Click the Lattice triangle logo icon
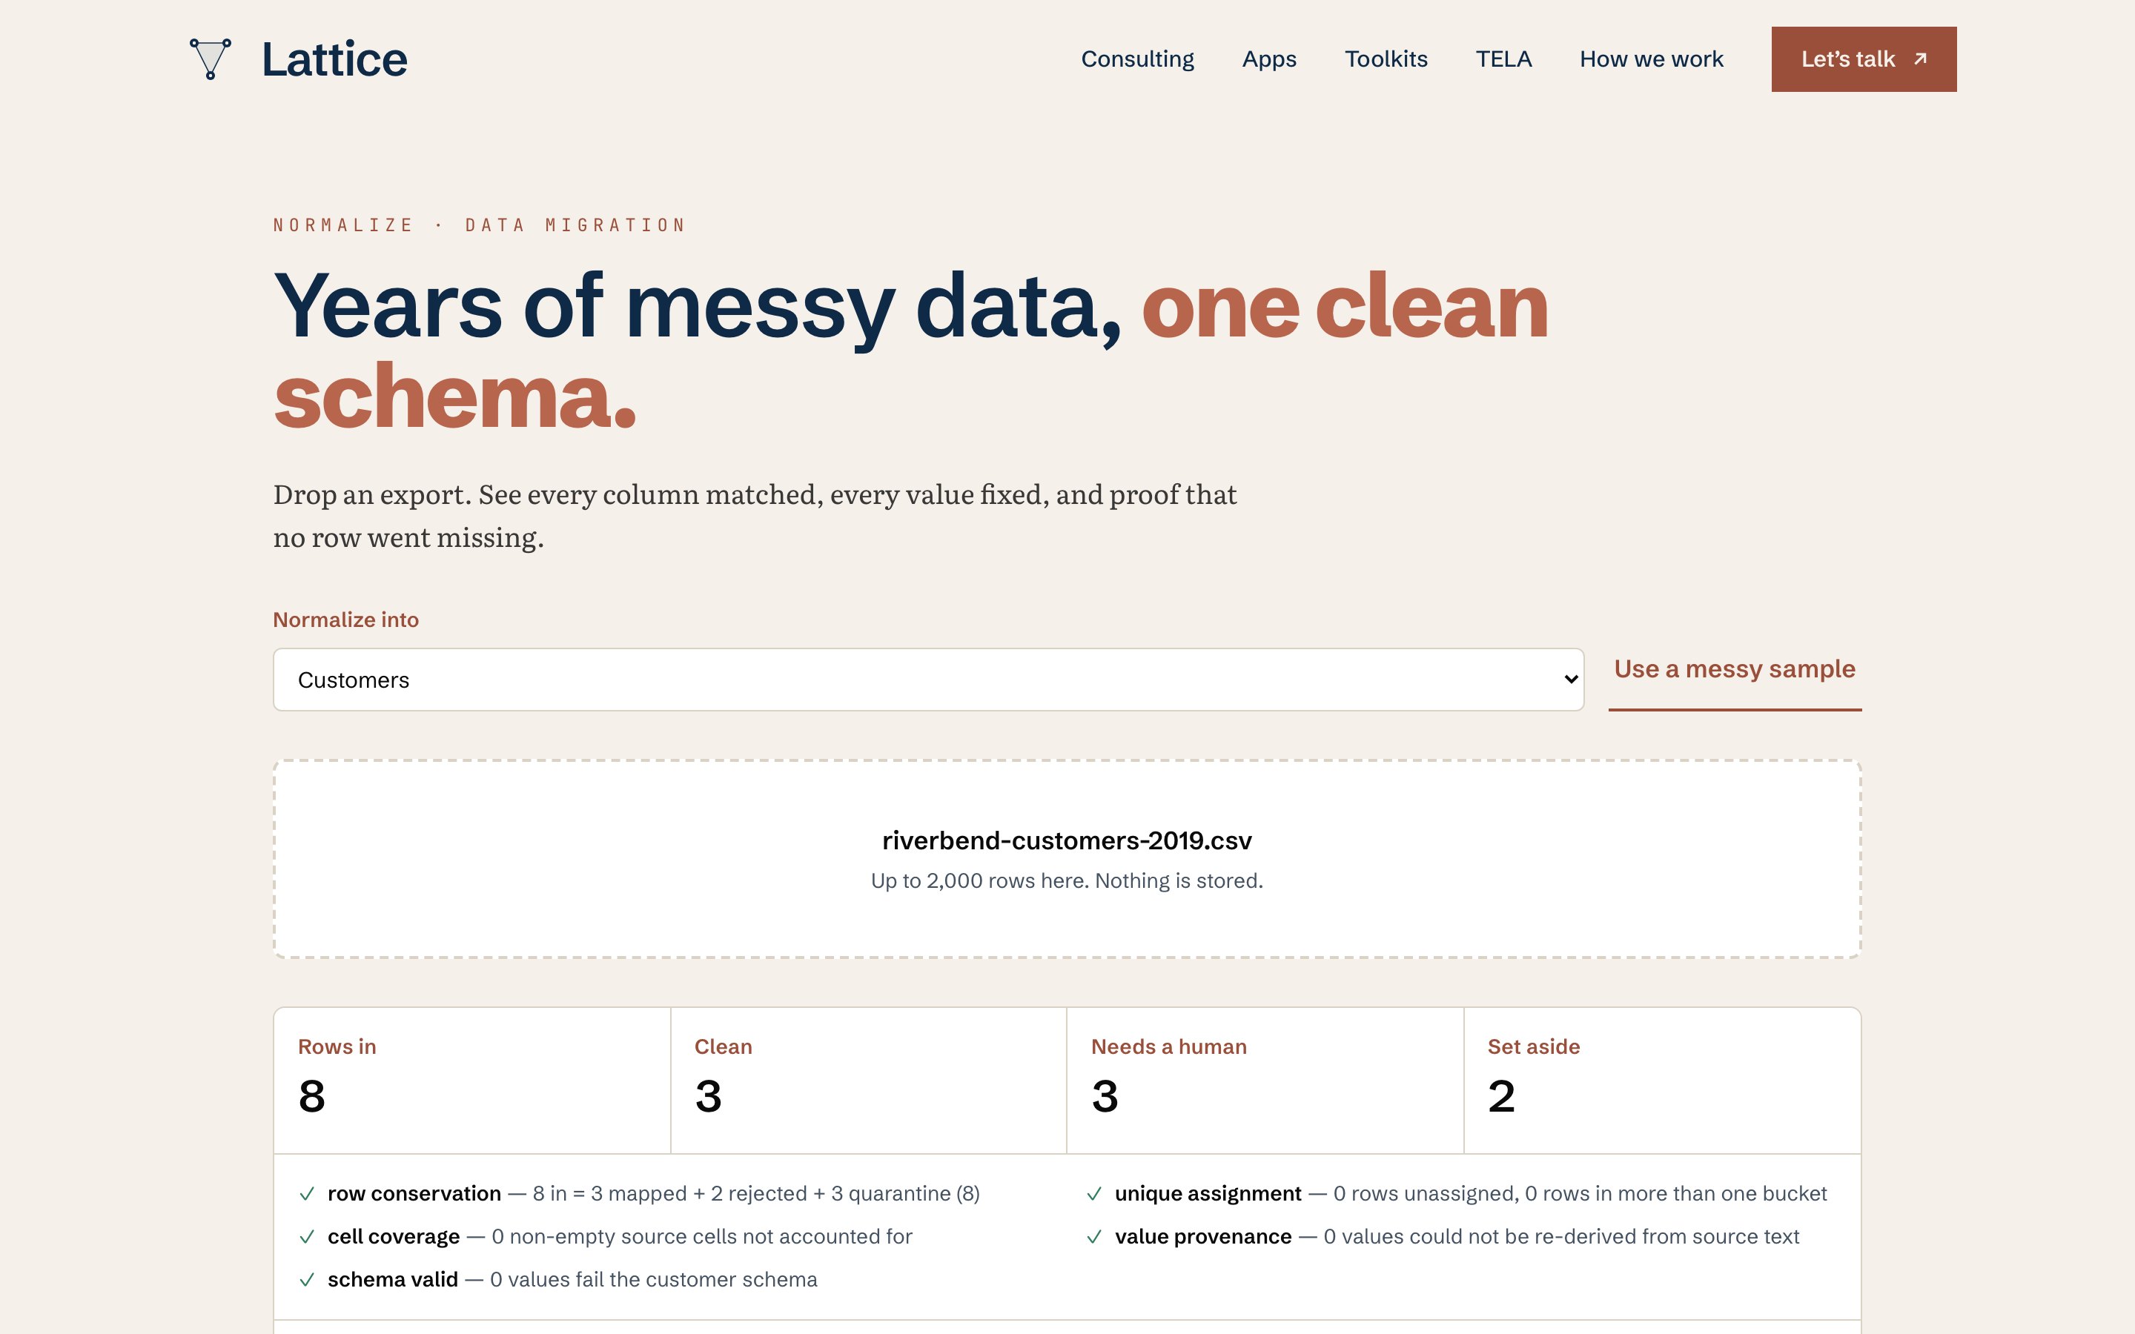2135x1334 pixels. point(210,59)
